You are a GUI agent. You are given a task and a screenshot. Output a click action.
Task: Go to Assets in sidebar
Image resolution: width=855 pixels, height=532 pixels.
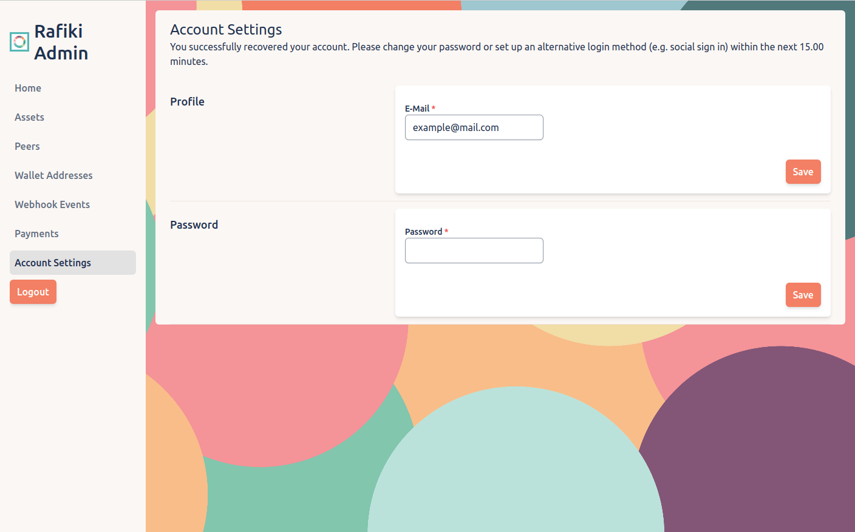pyautogui.click(x=29, y=117)
